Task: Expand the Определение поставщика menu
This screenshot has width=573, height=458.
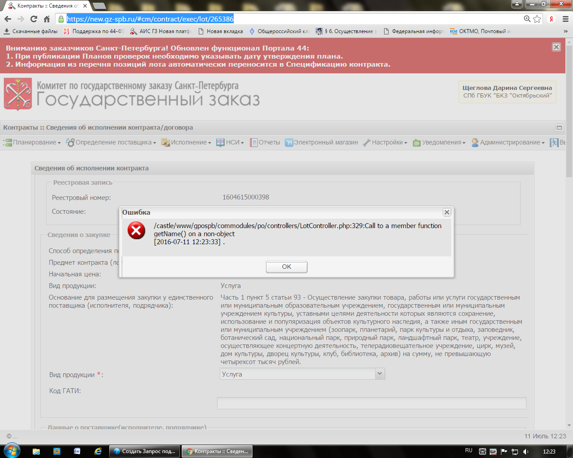Action: click(111, 142)
